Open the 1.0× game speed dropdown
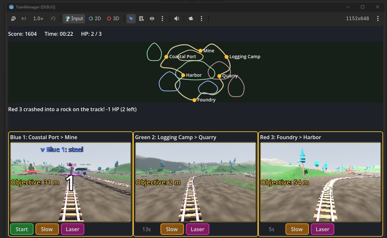Viewport: 387px width, 238px height. click(x=38, y=19)
